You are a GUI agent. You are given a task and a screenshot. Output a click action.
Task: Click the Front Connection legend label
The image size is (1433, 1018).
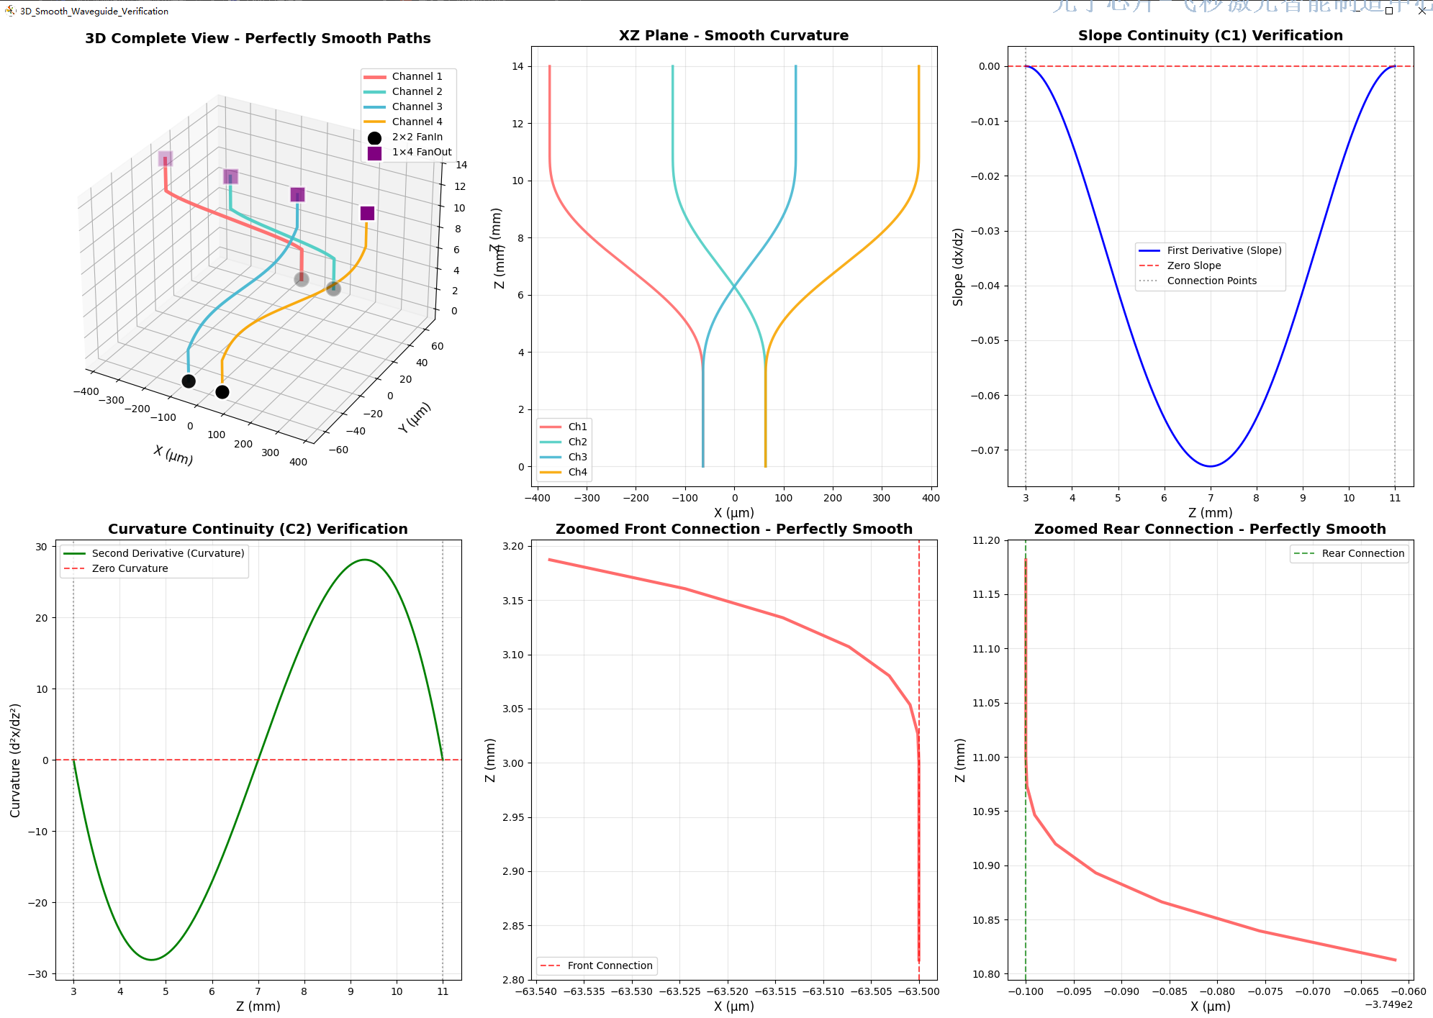(x=610, y=965)
